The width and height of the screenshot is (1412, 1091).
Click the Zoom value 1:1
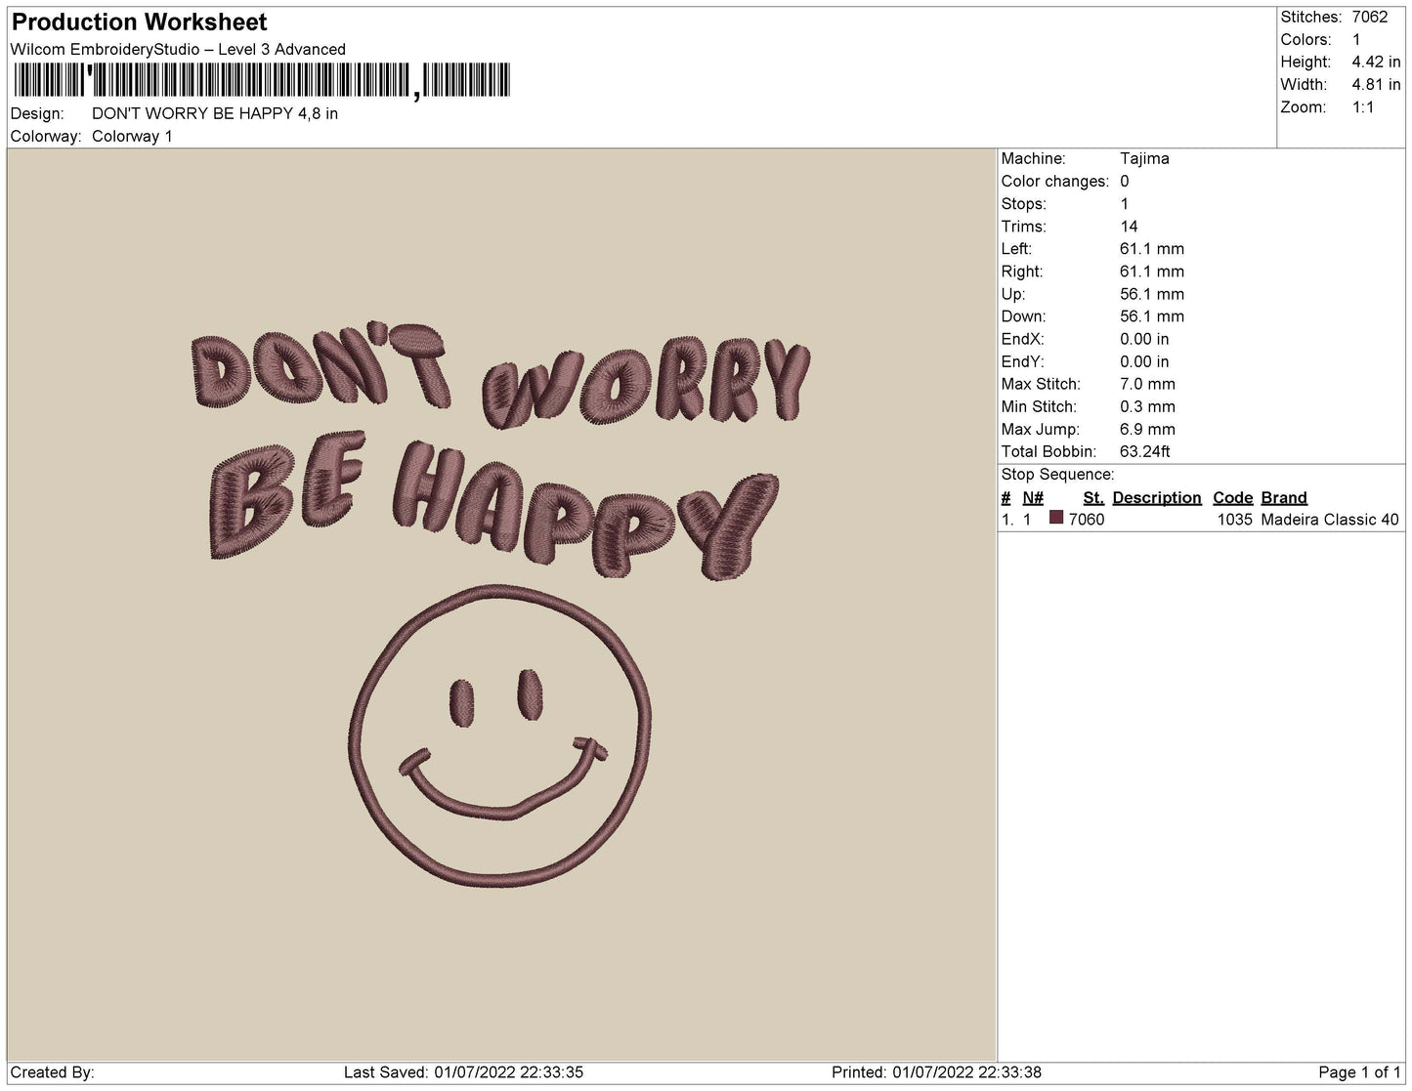[1363, 106]
